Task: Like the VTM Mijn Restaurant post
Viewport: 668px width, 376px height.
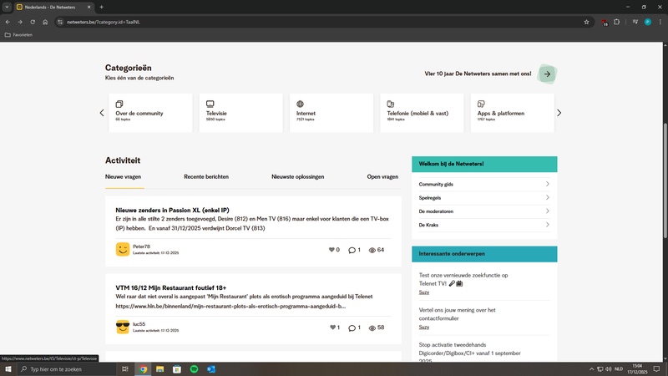Action: [x=331, y=328]
